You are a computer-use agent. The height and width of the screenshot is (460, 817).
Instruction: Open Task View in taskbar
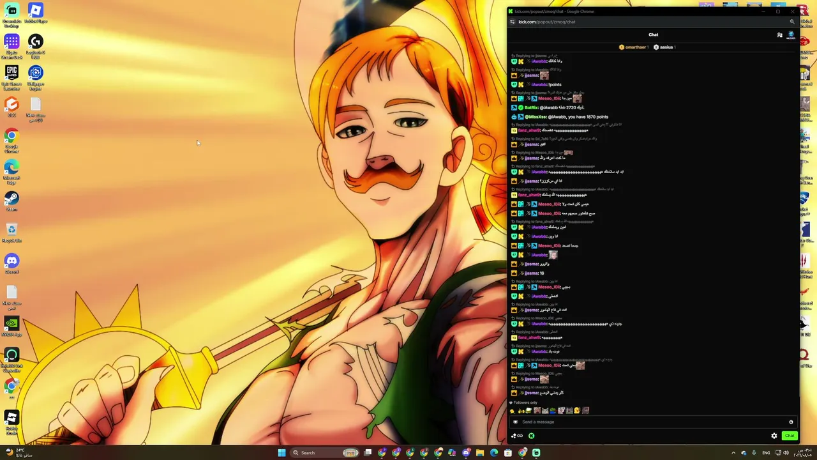[368, 452]
